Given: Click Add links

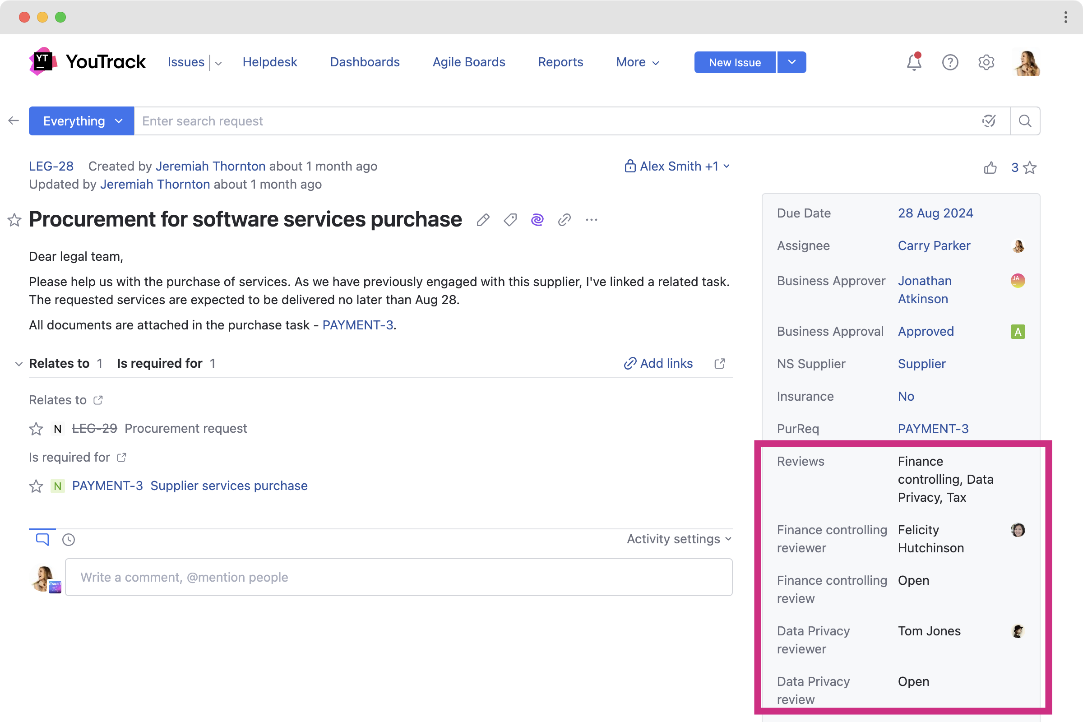Looking at the screenshot, I should [658, 363].
